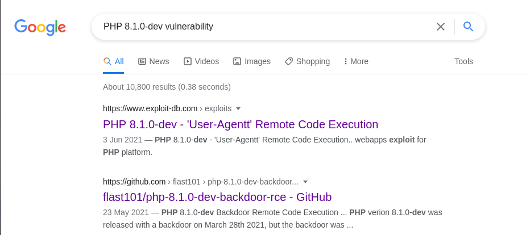Expand arrow next to exploit-db.com result
This screenshot has width=530, height=235.
[x=238, y=108]
